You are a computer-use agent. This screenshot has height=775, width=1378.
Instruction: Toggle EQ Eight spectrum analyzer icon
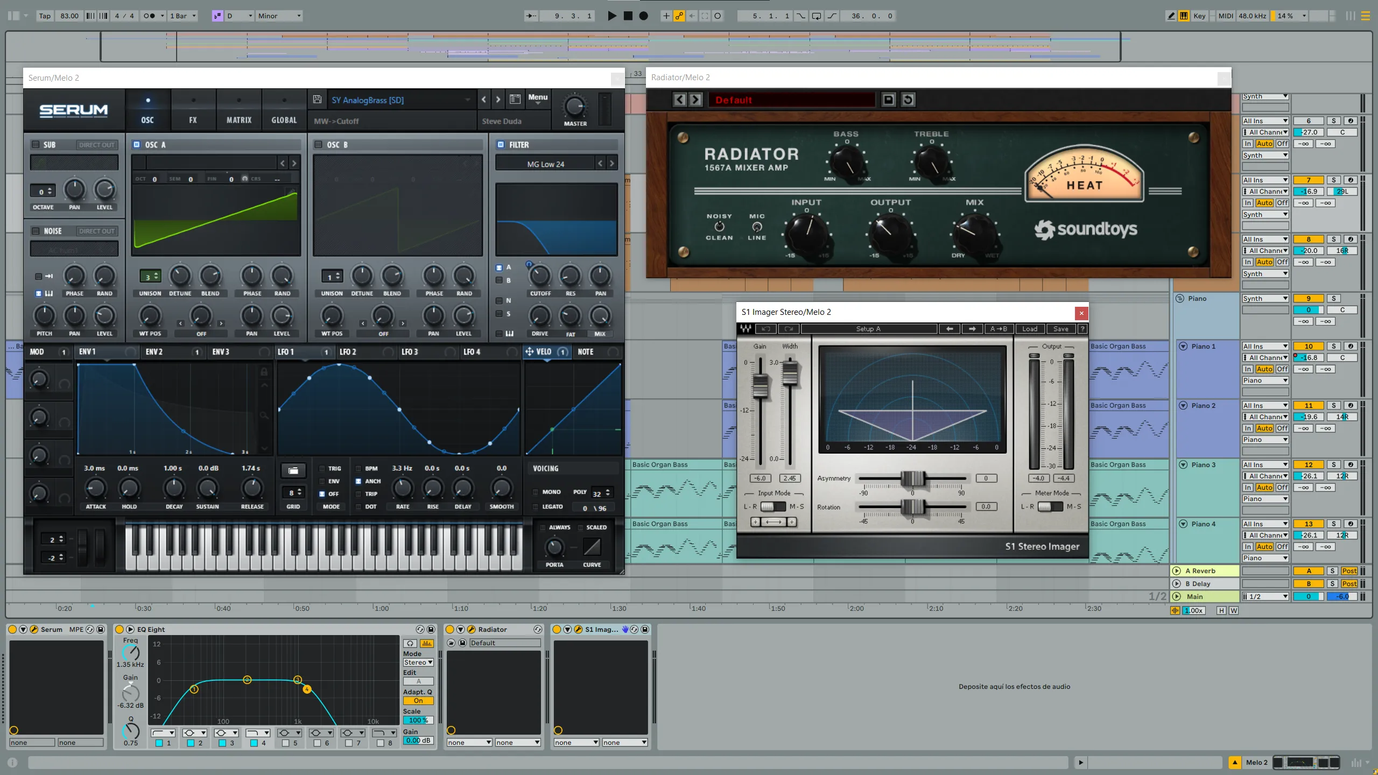[x=426, y=644]
